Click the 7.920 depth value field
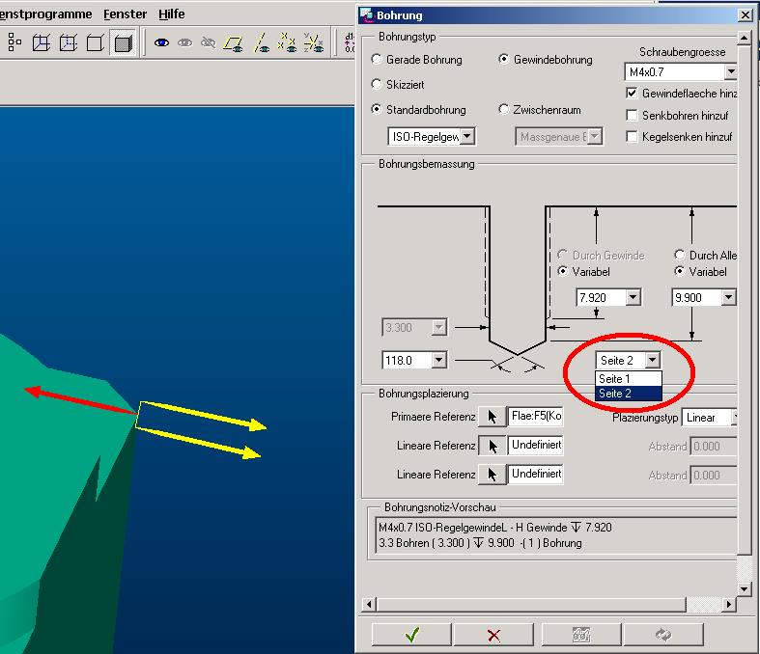760x654 pixels. 601,297
